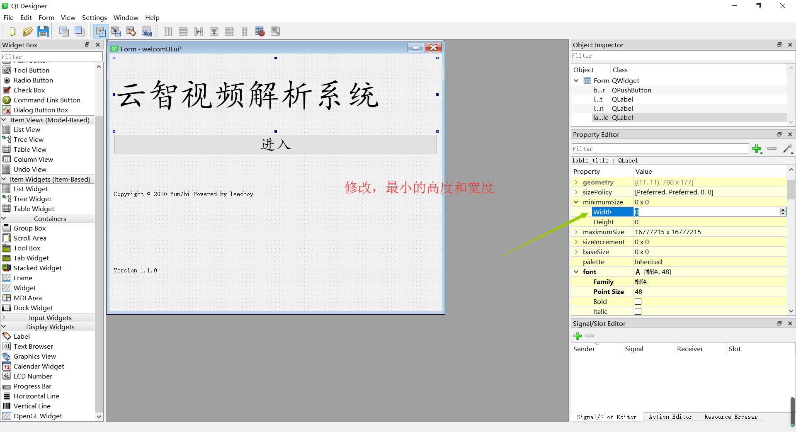
Task: Float the Object Inspector panel
Action: coord(779,45)
